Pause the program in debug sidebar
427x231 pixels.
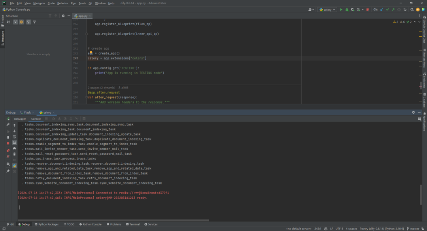(8, 137)
